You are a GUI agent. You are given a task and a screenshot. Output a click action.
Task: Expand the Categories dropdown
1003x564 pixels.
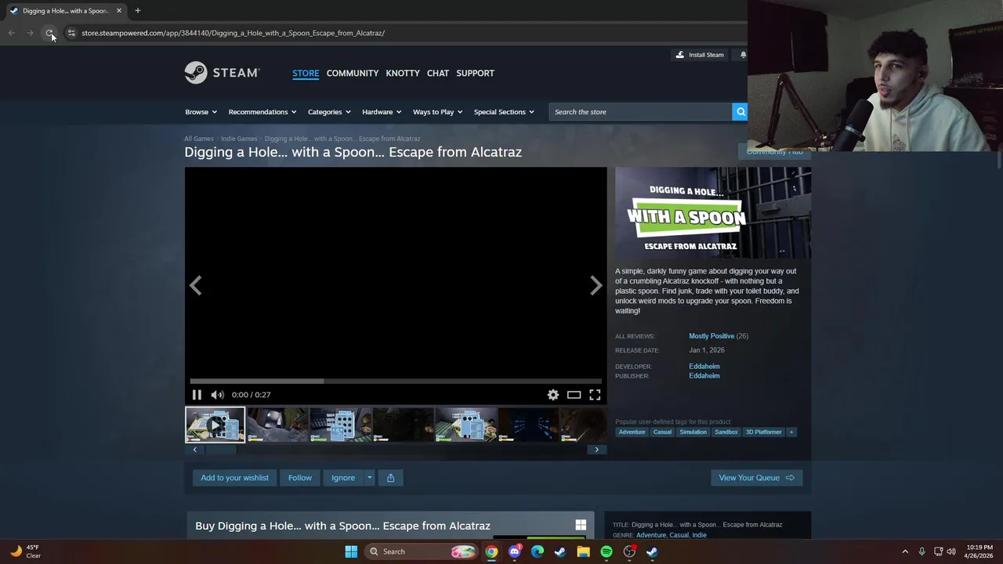point(329,112)
